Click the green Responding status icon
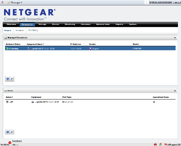Viewport: 181px width, 146px height. [7, 49]
